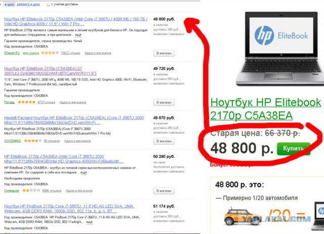Open the HP ProBook 2170p listing title
Screen dimensions: 324x234
[69, 209]
